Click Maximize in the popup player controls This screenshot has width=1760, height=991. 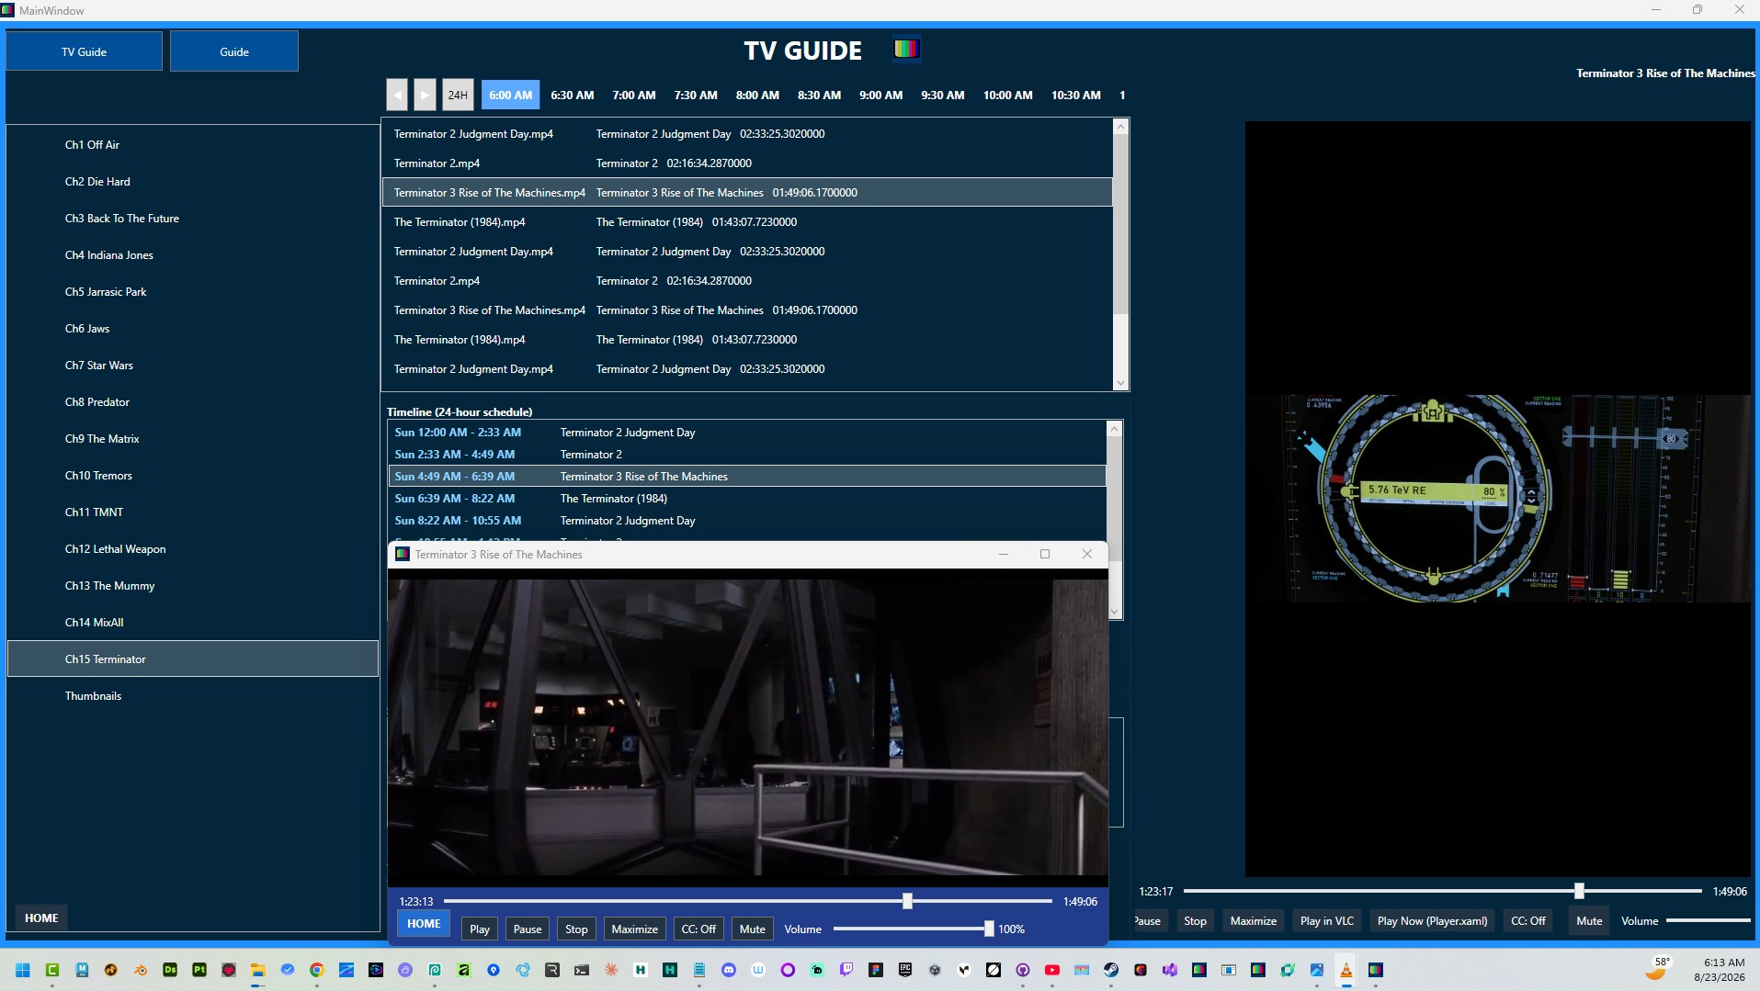635,929
